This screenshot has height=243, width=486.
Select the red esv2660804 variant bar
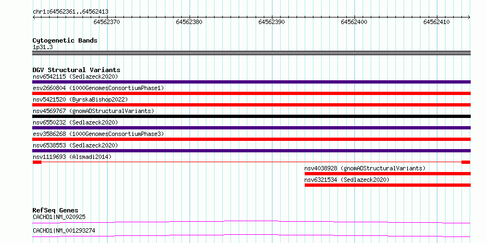[x=251, y=93]
